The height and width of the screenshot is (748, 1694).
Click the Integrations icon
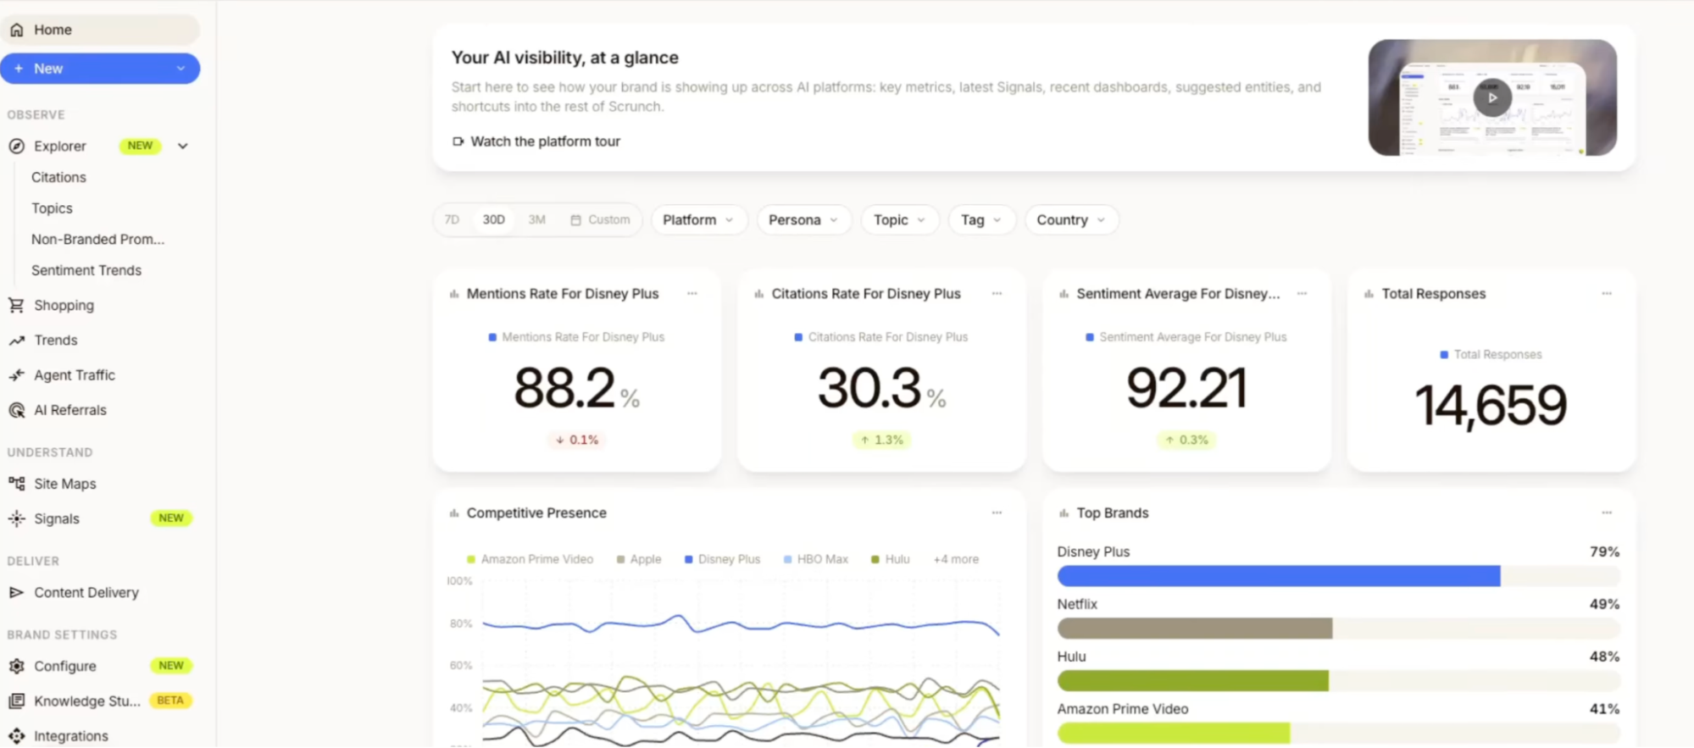[16, 736]
